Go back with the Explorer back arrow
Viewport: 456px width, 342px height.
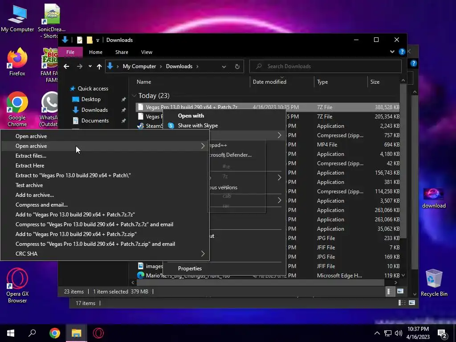[x=66, y=66]
